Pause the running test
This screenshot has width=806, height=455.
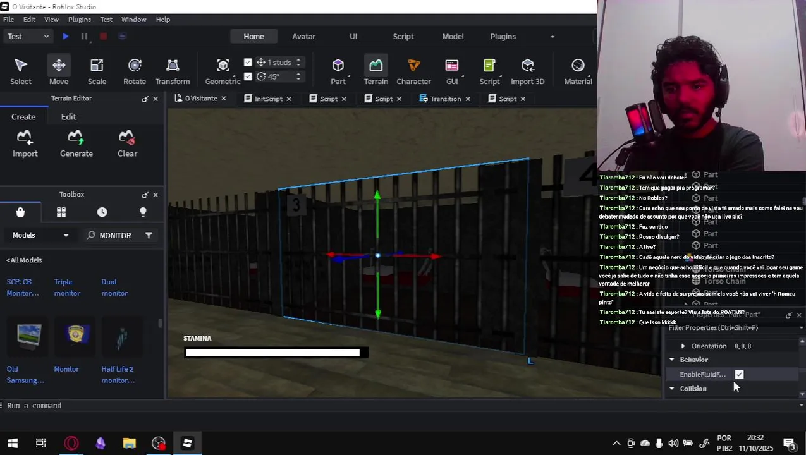tap(84, 37)
